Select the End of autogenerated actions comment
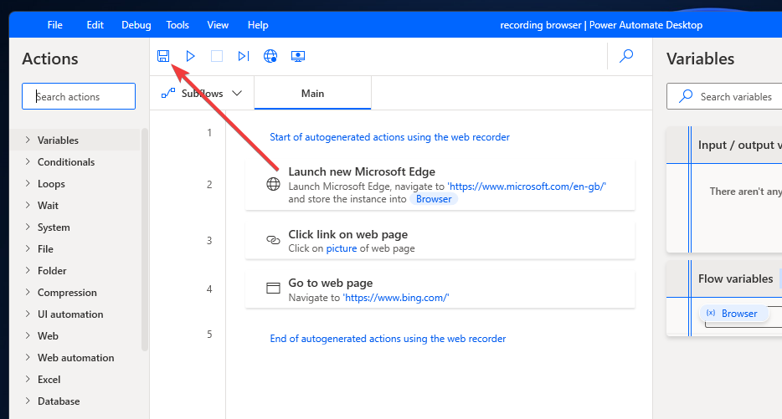 coord(388,339)
